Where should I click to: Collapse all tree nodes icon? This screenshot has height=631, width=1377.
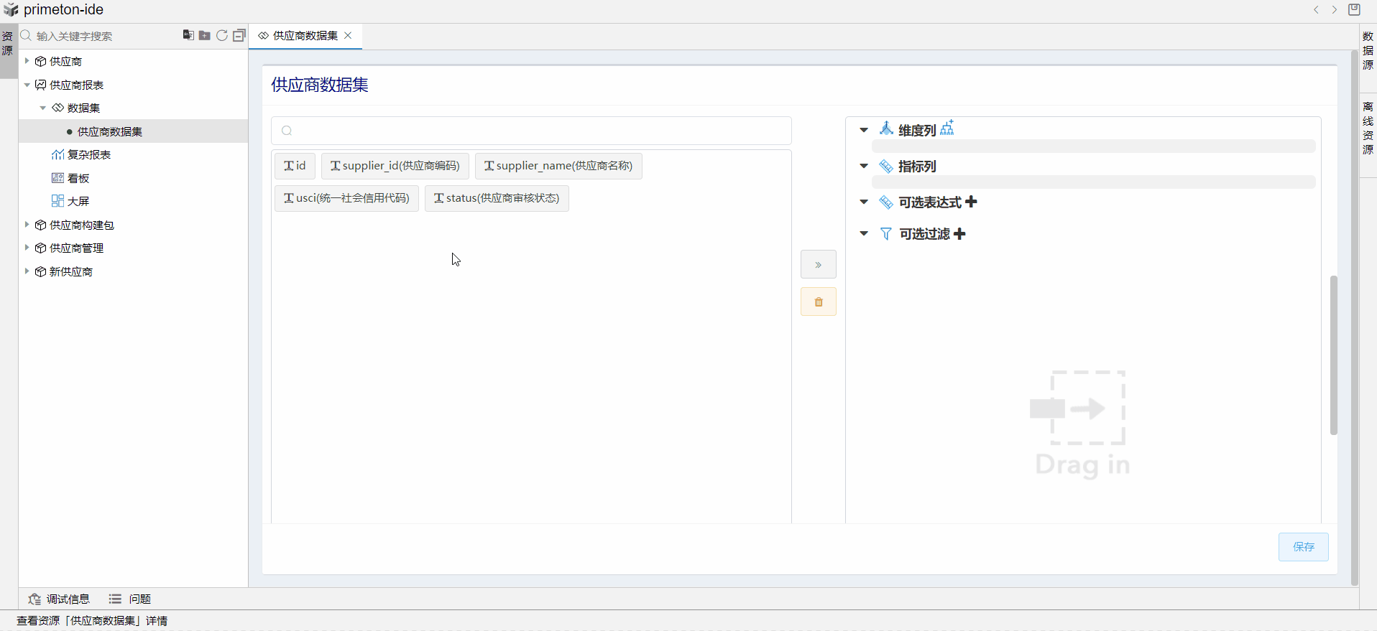[x=239, y=35]
